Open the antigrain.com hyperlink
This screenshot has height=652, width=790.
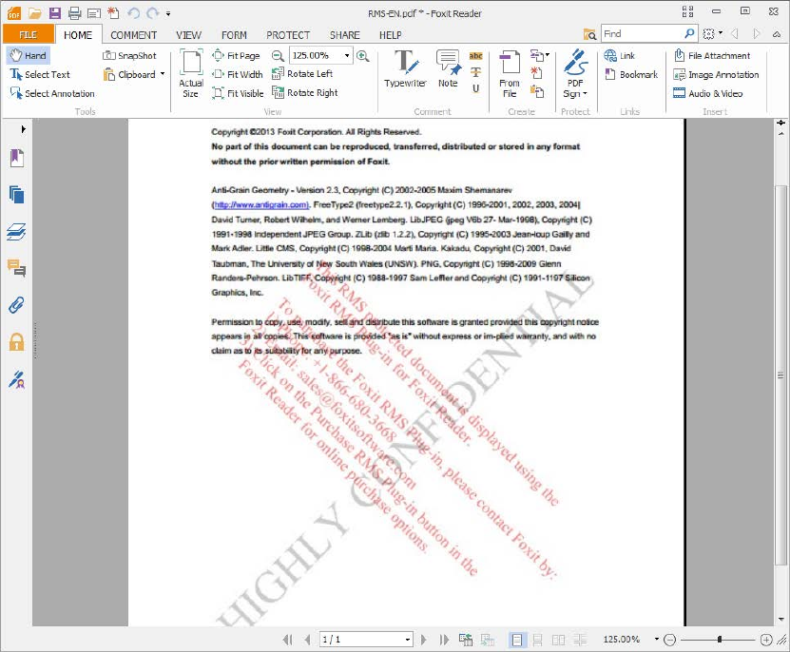tap(260, 204)
